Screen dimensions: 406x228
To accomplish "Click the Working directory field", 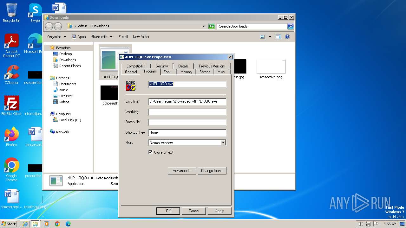I will click(x=187, y=112).
